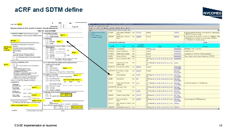Open the codelist link in AEBODSYS row
230x129 pixels.
pos(139,71)
